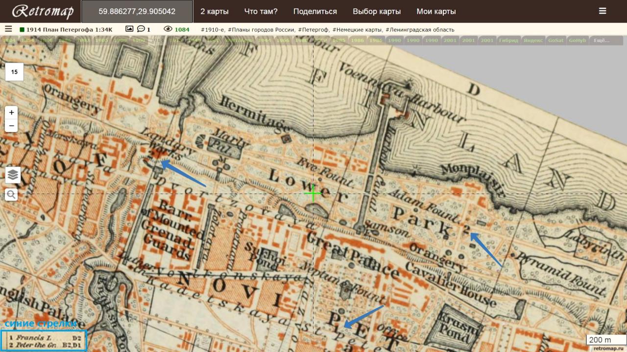Select 'Поделиться' in the top menu

pos(315,11)
